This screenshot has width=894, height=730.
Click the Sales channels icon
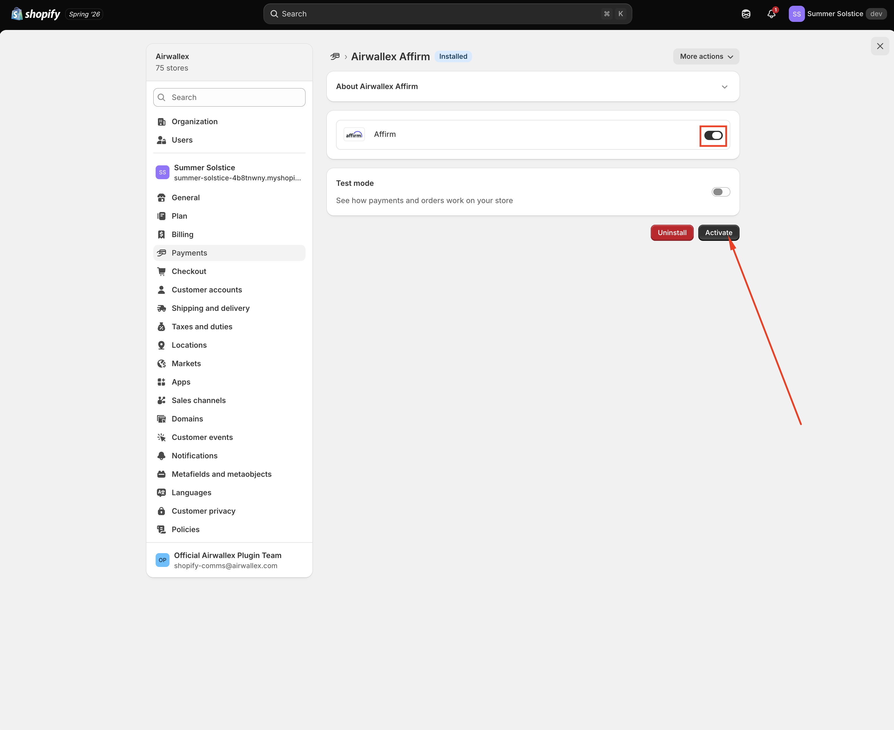pyautogui.click(x=162, y=401)
